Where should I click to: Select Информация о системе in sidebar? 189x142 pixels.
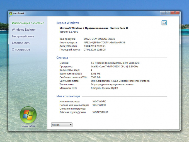[x=28, y=23]
